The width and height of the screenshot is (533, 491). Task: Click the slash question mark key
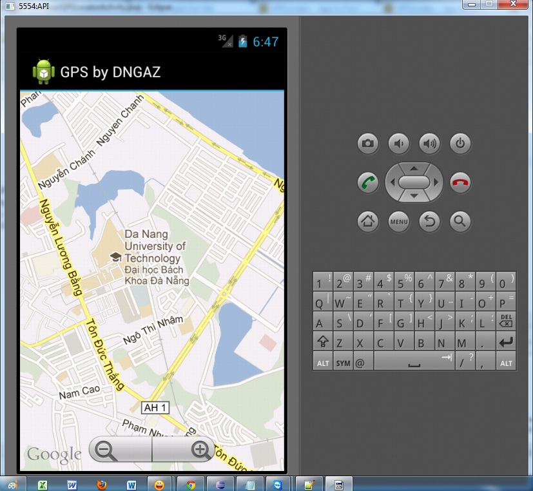[465, 361]
